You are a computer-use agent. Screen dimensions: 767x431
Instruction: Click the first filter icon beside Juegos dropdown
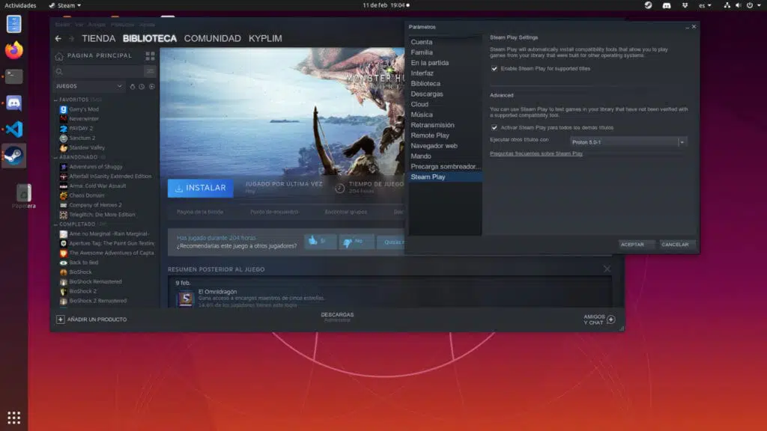pyautogui.click(x=132, y=87)
